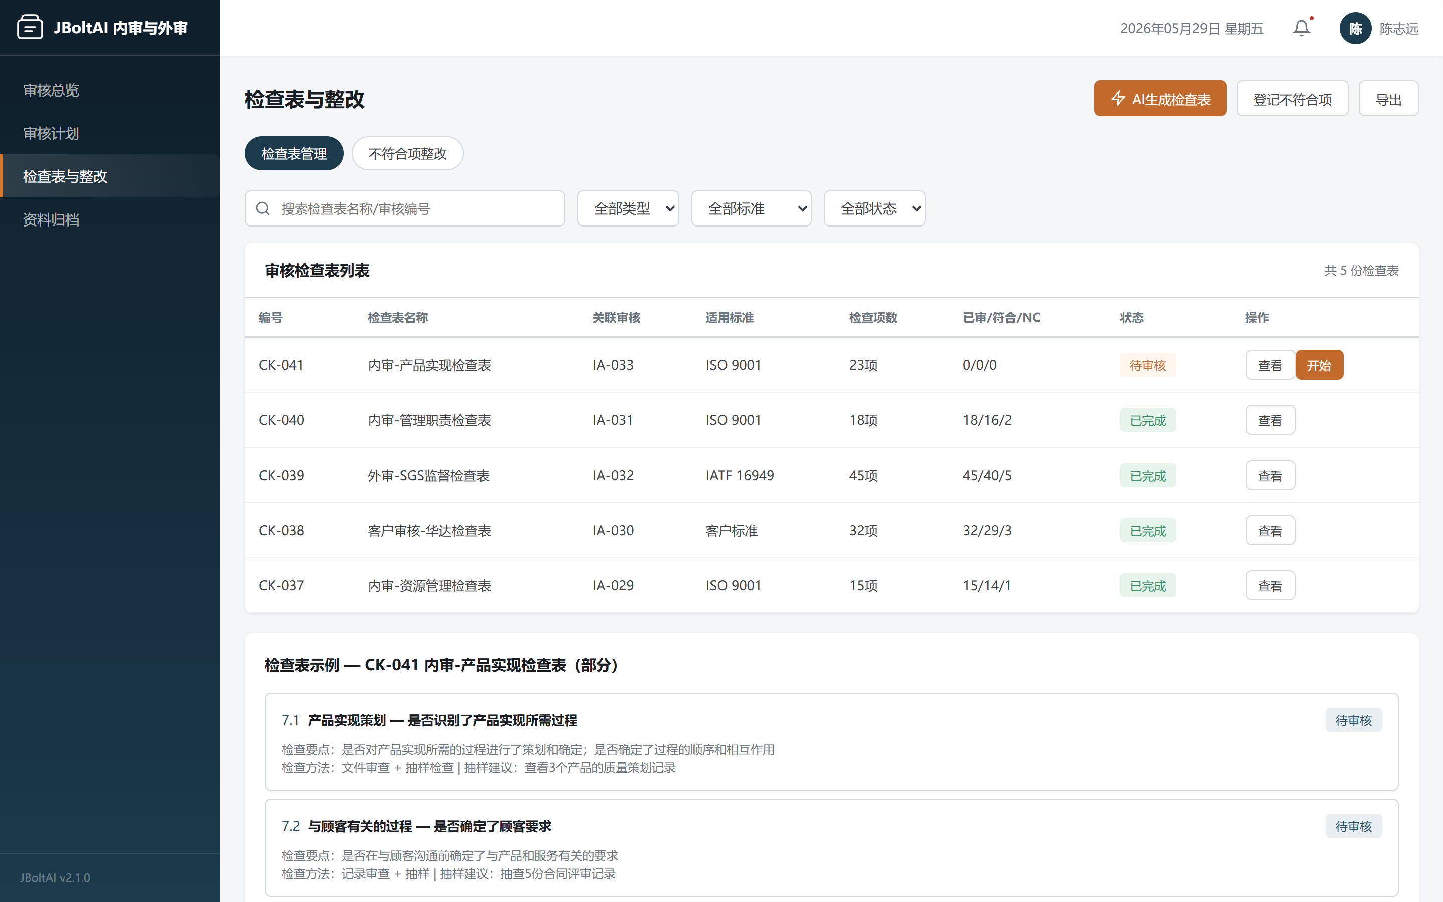
Task: Click the IA-029 linked audit cell
Action: [613, 586]
